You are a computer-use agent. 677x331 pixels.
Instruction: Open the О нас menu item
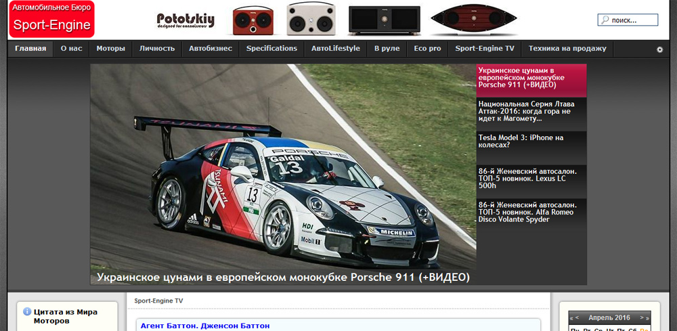(x=71, y=48)
